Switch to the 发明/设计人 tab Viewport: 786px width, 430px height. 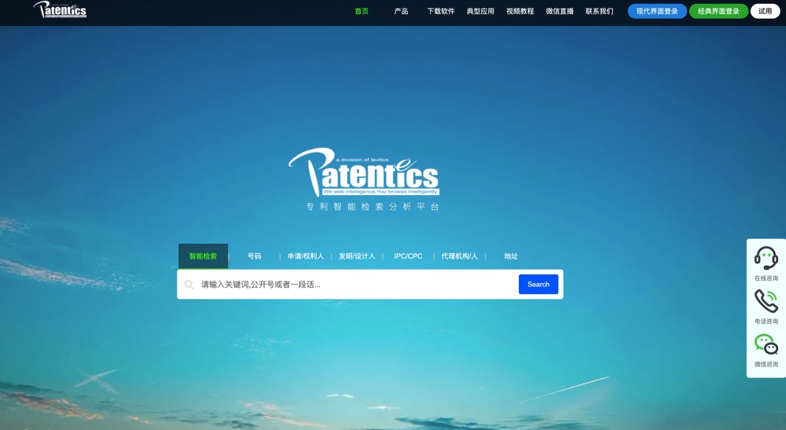tap(357, 256)
